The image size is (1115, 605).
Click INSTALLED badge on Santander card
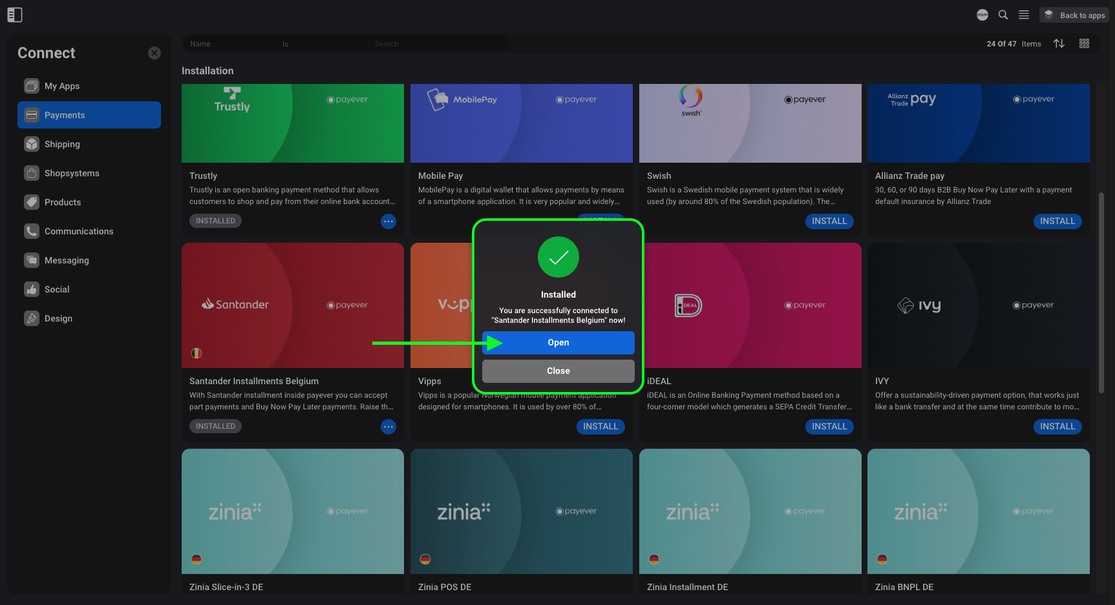[215, 426]
